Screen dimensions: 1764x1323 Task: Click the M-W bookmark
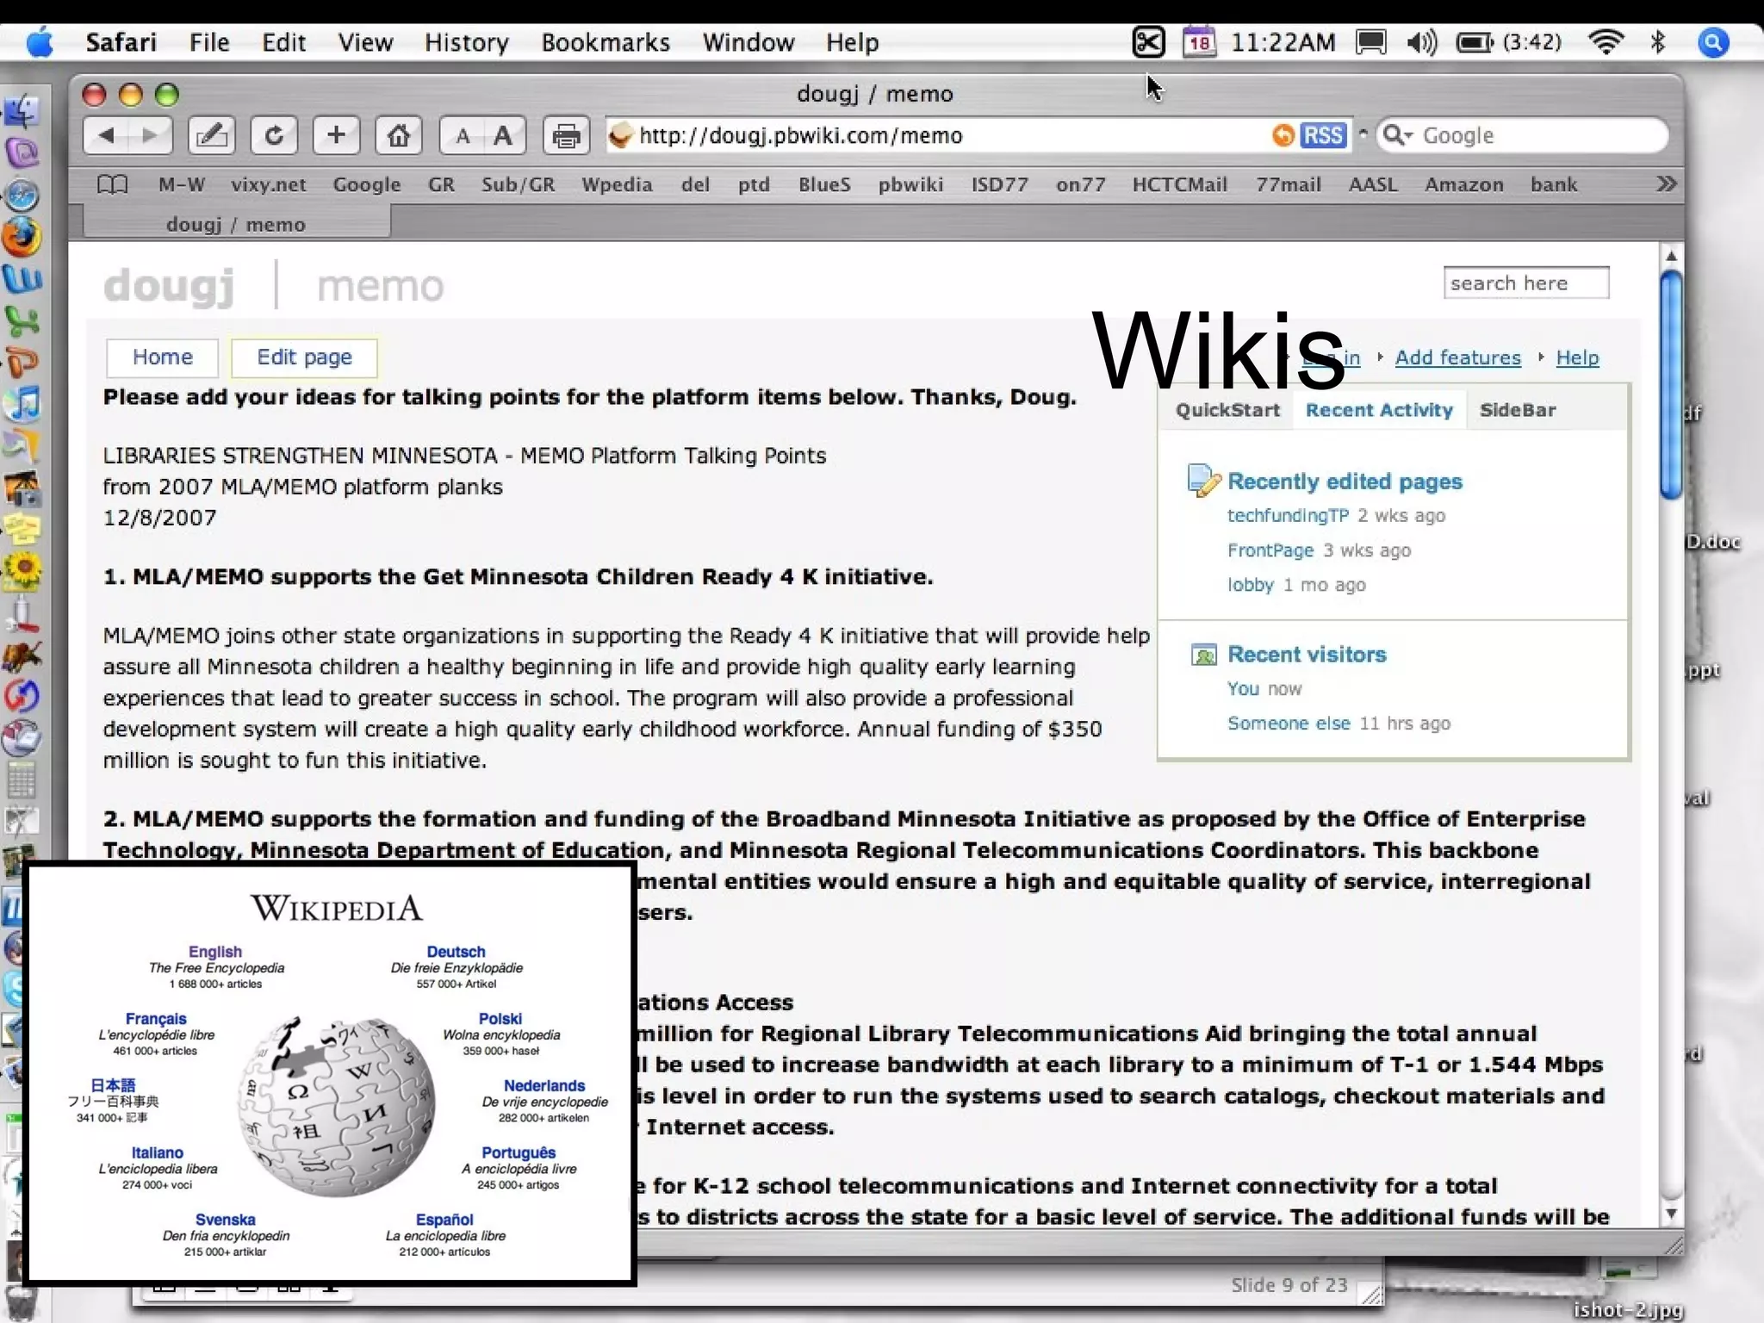click(x=181, y=184)
